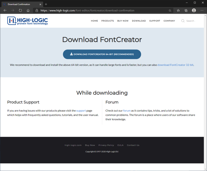The height and width of the screenshot is (171, 207).
Task: Open the DOWNLOAD menu item
Action: point(139,21)
